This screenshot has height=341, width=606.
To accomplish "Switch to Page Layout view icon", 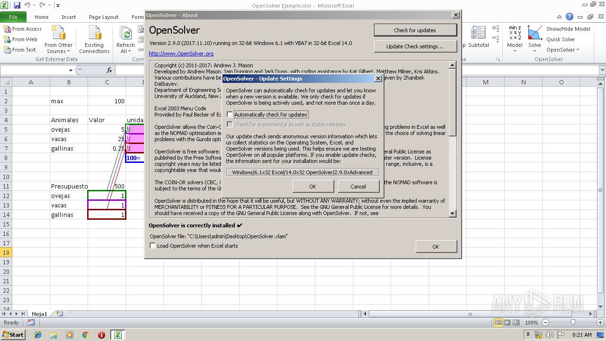I will (507, 323).
